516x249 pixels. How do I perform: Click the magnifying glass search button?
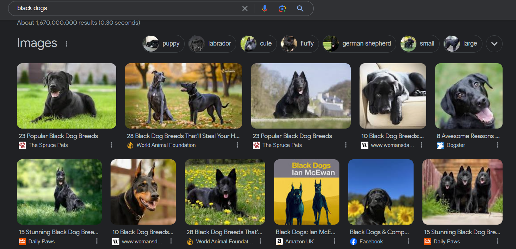(x=300, y=8)
